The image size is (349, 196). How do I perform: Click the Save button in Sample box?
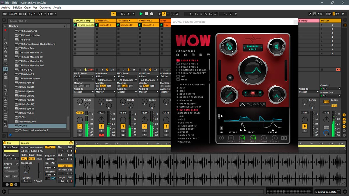point(31,155)
